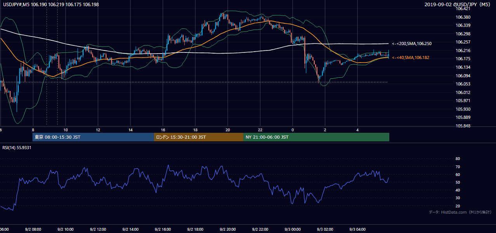Click price axis value 106.012
The width and height of the screenshot is (496, 233).
pos(462,92)
